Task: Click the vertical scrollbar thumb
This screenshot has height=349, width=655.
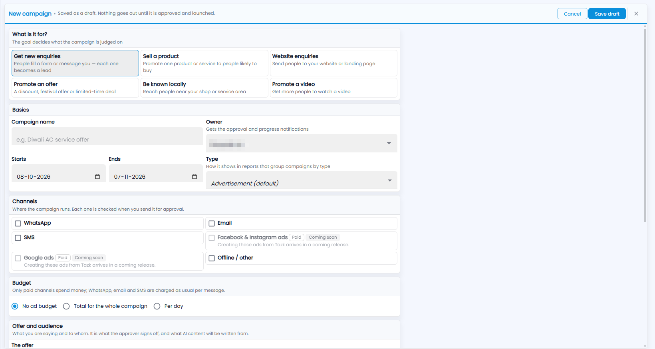Action: point(645,125)
